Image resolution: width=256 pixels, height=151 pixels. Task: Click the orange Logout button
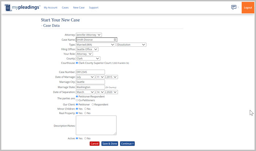pos(248,8)
